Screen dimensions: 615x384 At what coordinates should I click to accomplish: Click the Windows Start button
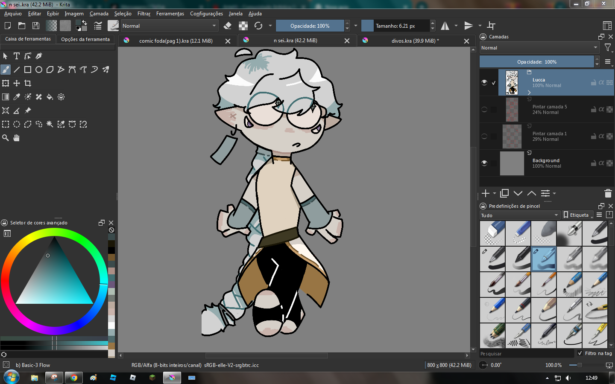pyautogui.click(x=12, y=378)
